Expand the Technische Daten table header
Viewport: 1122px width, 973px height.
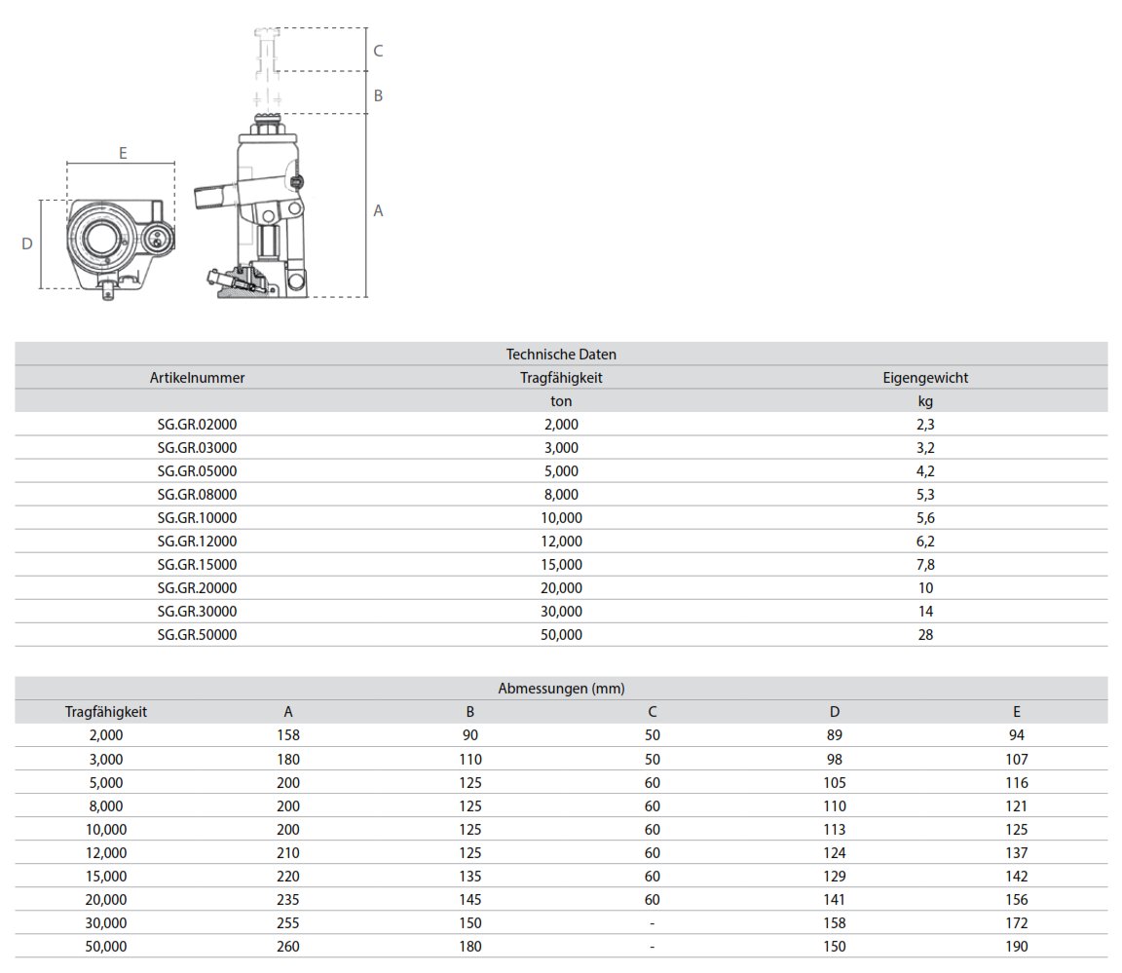[x=561, y=354]
